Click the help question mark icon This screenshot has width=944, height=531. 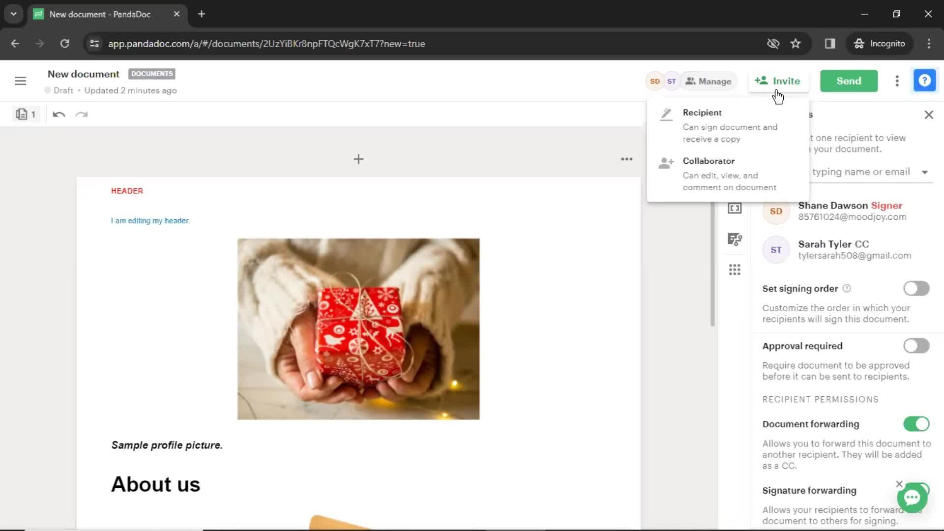click(925, 81)
